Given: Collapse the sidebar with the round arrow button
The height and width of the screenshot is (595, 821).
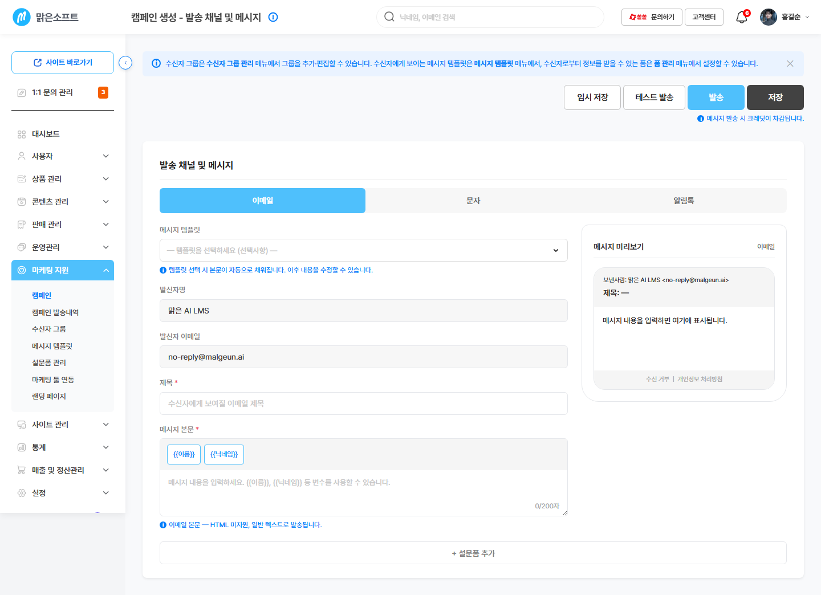Looking at the screenshot, I should pyautogui.click(x=125, y=63).
